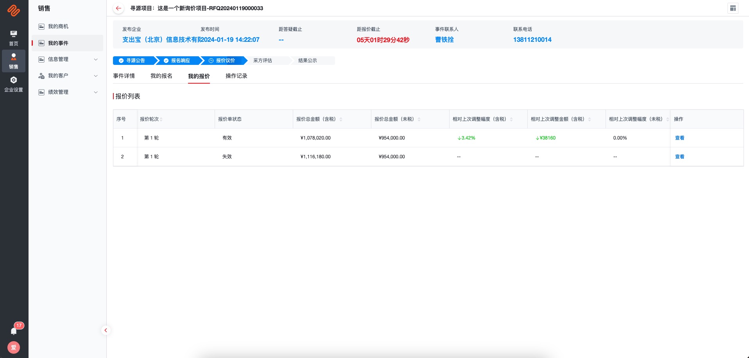Expand the 信息管理 chevron
This screenshot has width=749, height=358.
[96, 59]
